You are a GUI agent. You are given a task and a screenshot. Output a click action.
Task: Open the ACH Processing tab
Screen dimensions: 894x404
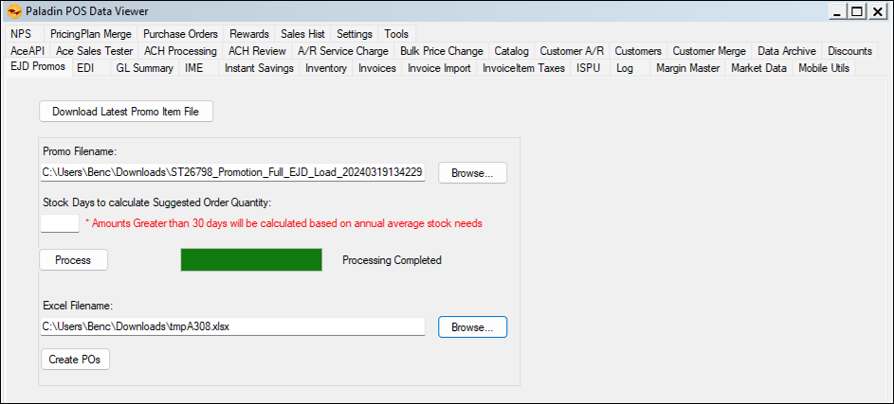[x=180, y=51]
